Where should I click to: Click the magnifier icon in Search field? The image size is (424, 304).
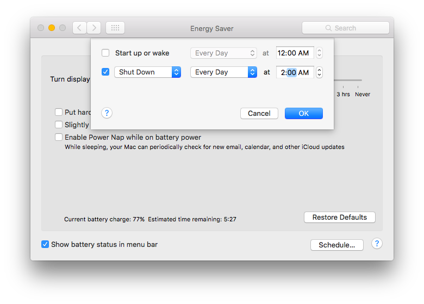tap(328, 28)
